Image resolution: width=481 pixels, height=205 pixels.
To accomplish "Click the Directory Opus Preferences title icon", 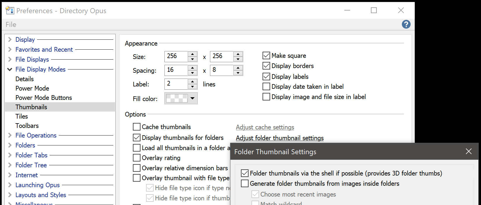I will click(x=10, y=11).
